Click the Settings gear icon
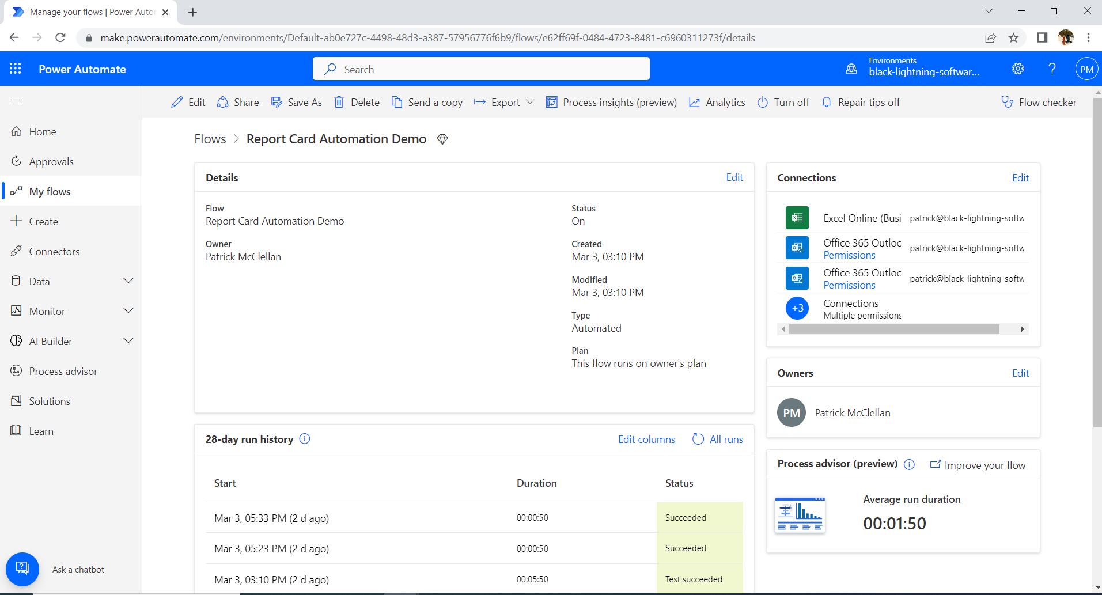1102x595 pixels. point(1018,69)
